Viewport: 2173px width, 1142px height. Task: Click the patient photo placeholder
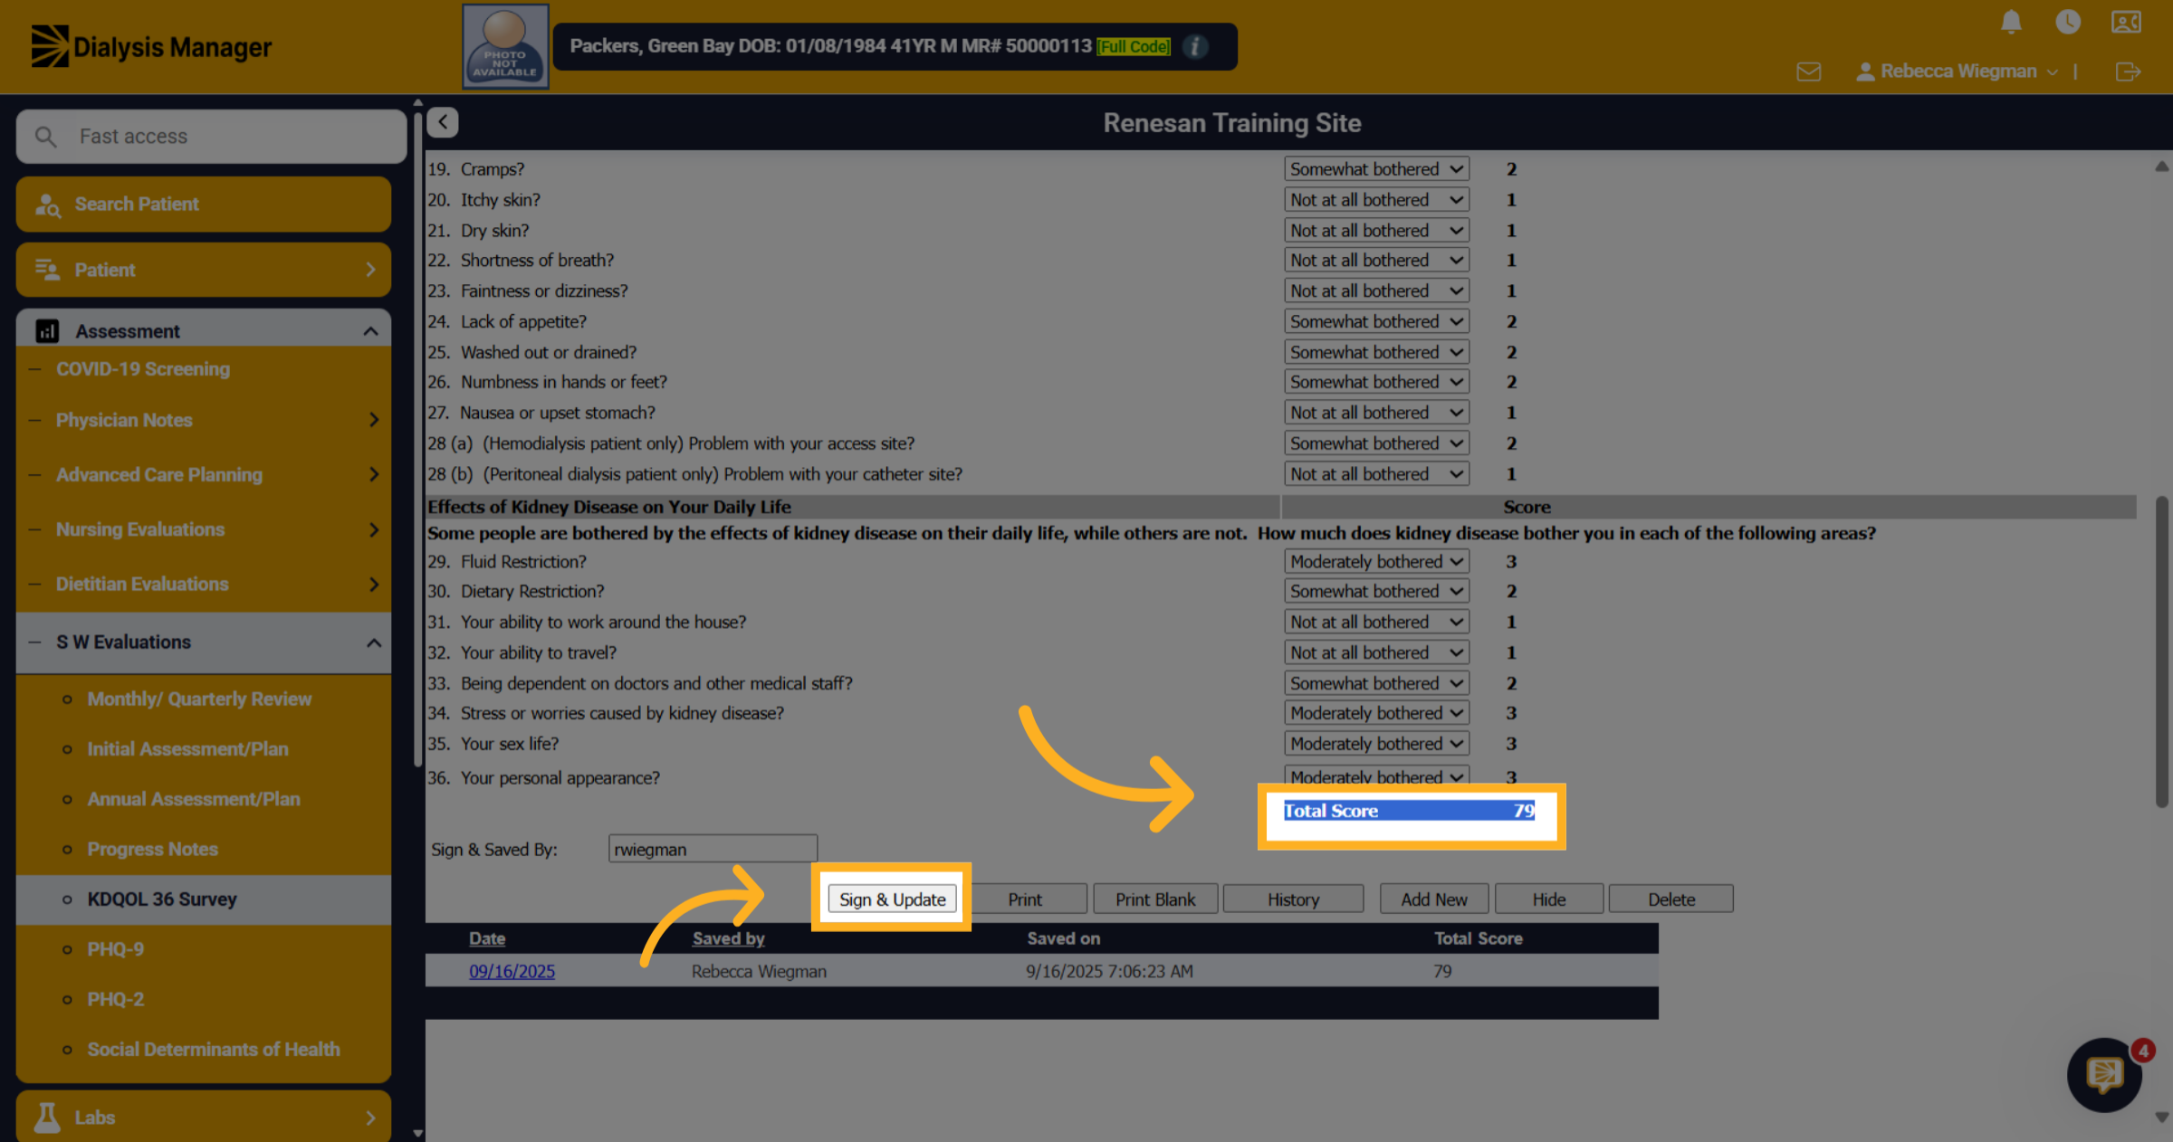point(505,46)
